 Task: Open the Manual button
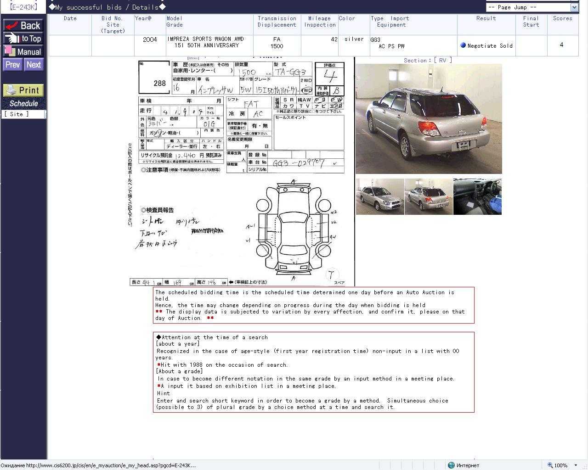click(x=23, y=51)
